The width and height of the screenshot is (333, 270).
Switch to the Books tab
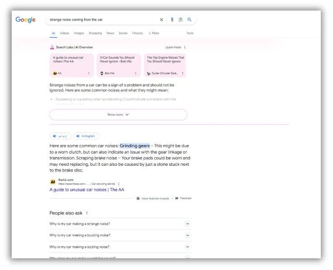click(123, 33)
